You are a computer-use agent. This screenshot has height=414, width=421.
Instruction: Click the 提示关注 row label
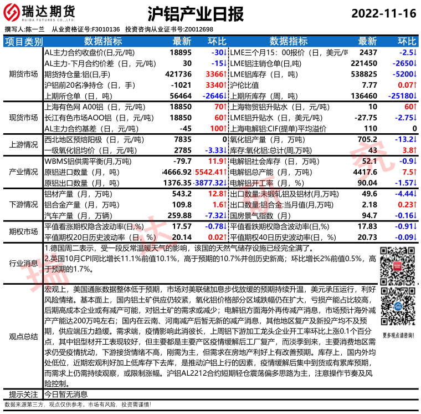tap(23, 395)
